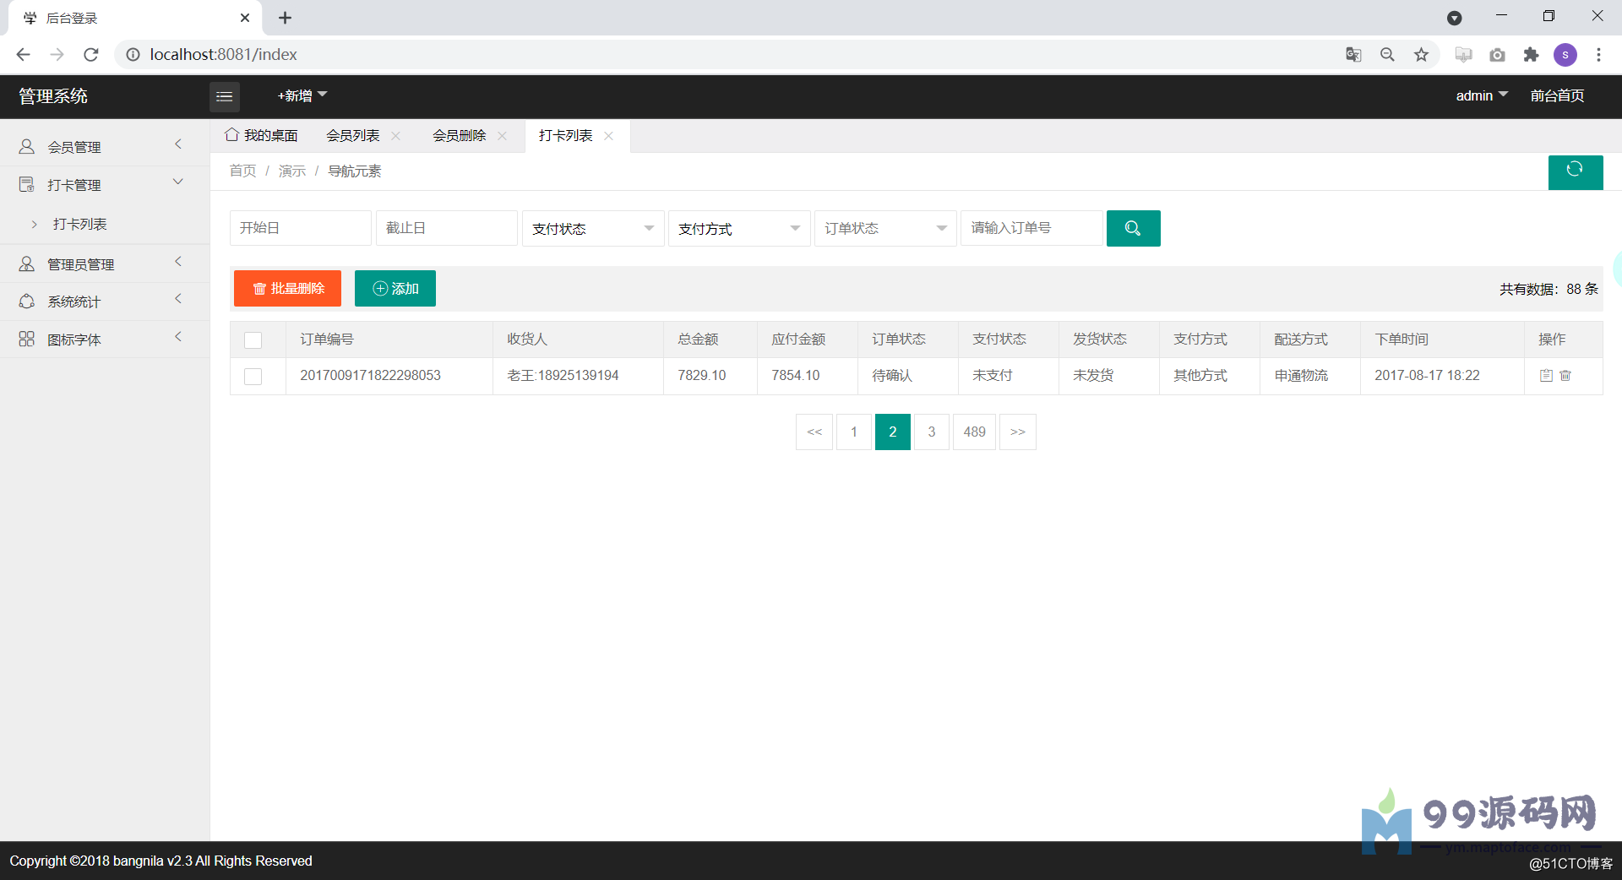Open a new browser tab with the plus icon
Image resolution: width=1622 pixels, height=880 pixels.
pyautogui.click(x=286, y=18)
